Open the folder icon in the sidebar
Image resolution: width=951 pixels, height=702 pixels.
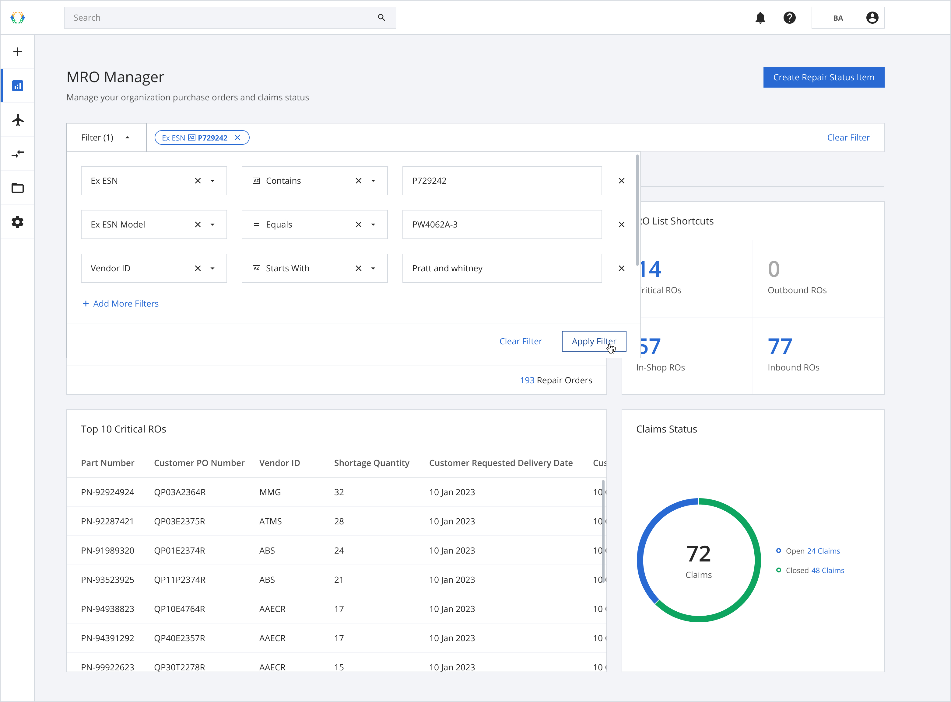tap(17, 188)
